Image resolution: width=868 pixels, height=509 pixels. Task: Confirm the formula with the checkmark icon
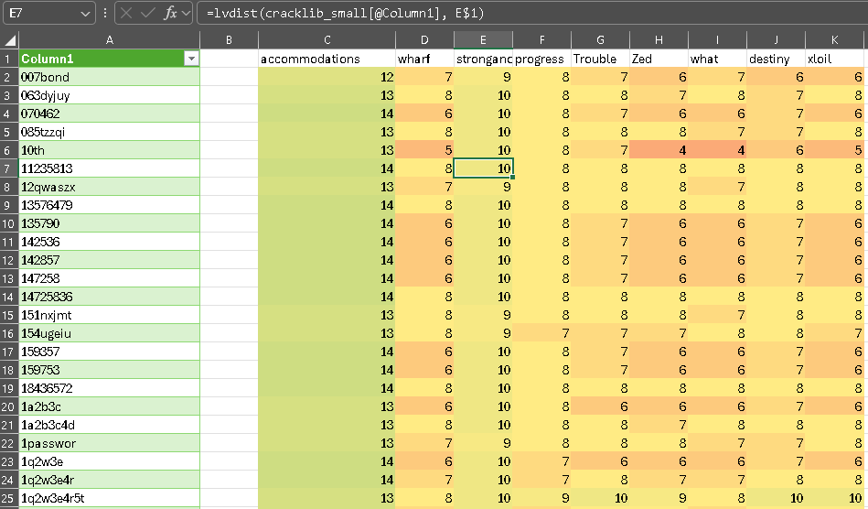147,14
